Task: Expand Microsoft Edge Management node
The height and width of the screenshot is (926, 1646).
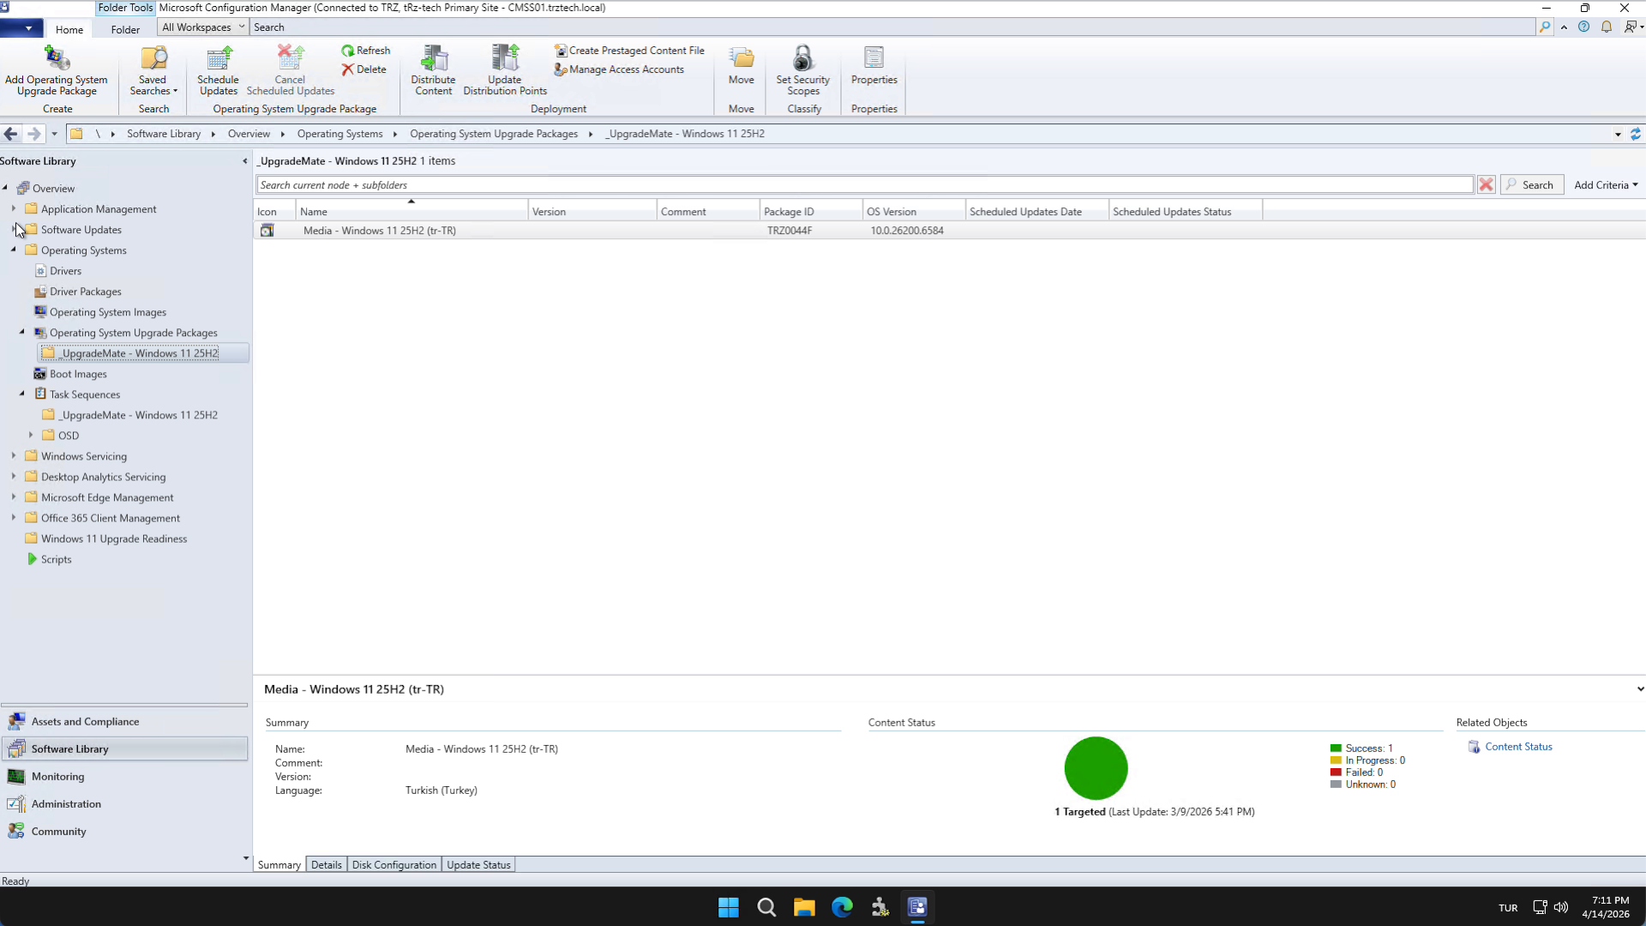Action: 14,496
